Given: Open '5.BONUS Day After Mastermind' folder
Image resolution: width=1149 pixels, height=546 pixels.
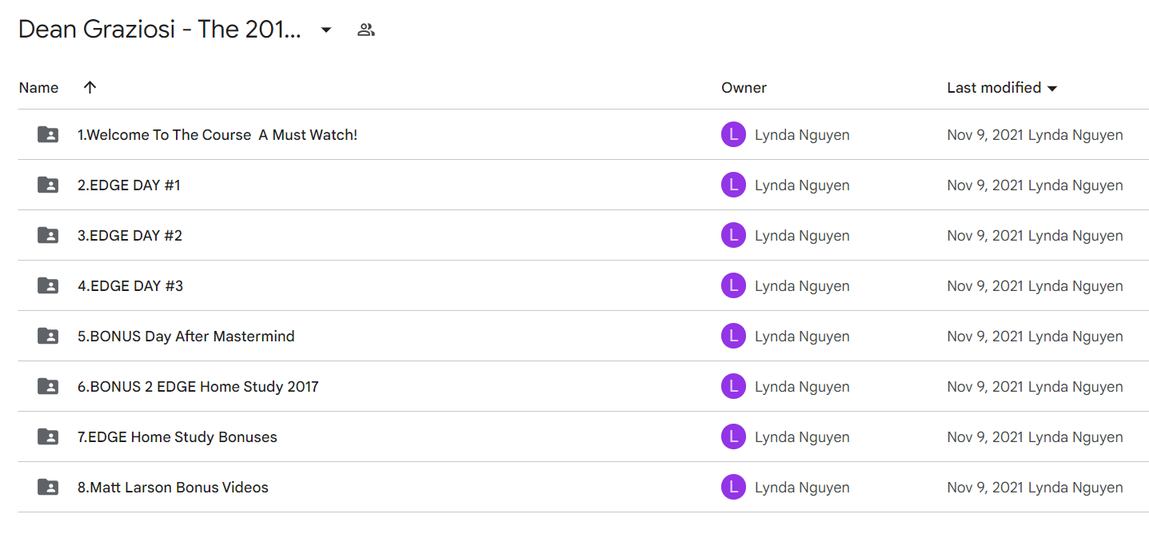Looking at the screenshot, I should click(x=186, y=337).
